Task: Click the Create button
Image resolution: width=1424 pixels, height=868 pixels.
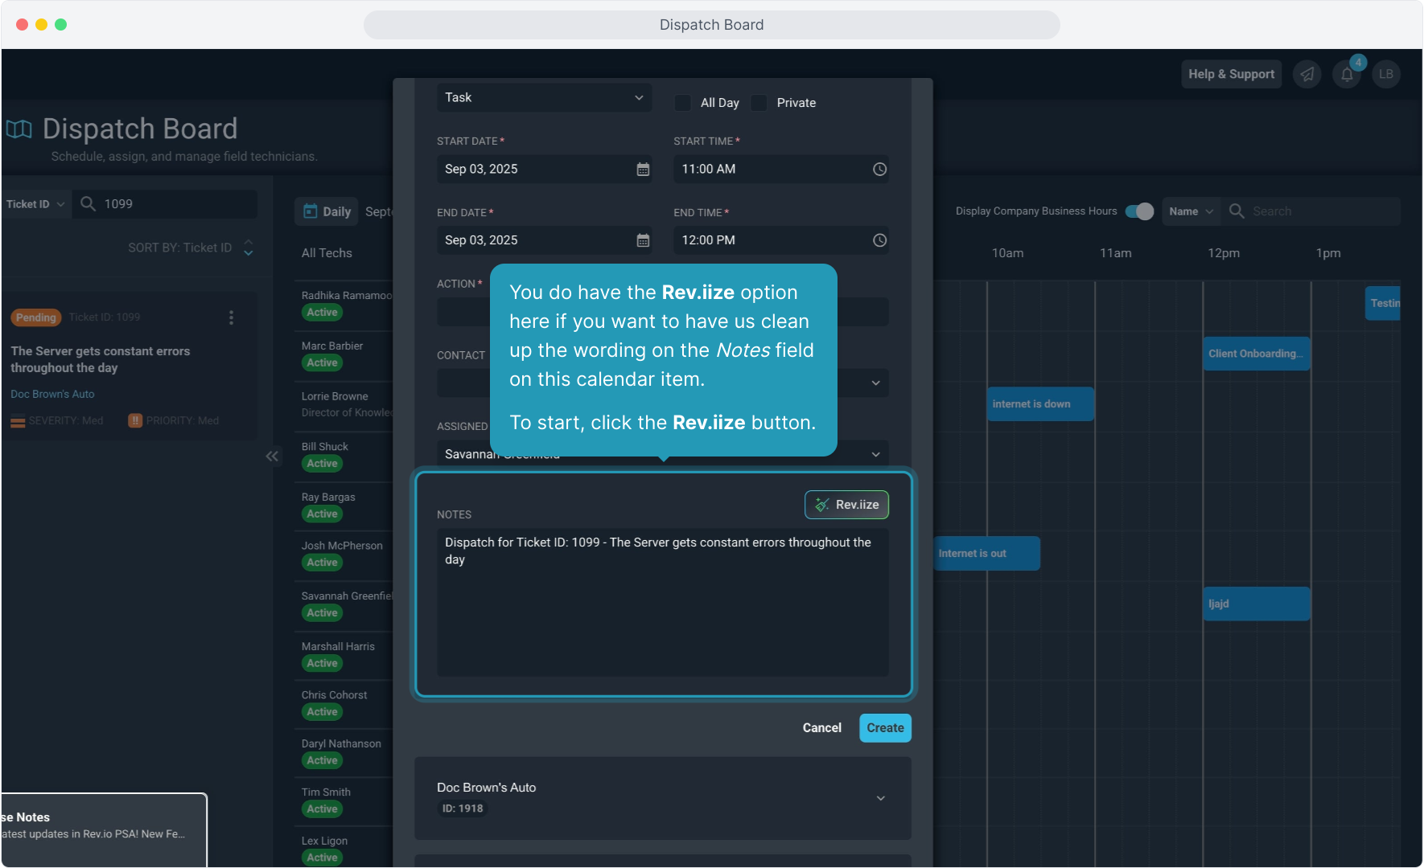Action: (885, 728)
